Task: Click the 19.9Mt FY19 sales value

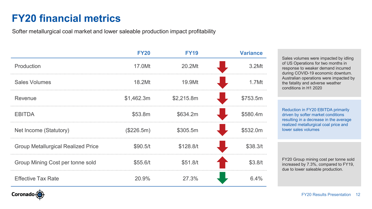Action: click(190, 82)
